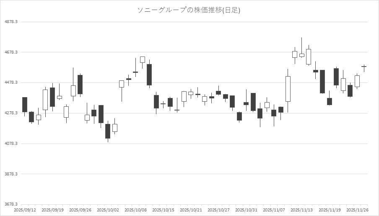The height and width of the screenshot is (216, 379).
Task: Select the 2025/11/13 date label
Action: point(301,210)
